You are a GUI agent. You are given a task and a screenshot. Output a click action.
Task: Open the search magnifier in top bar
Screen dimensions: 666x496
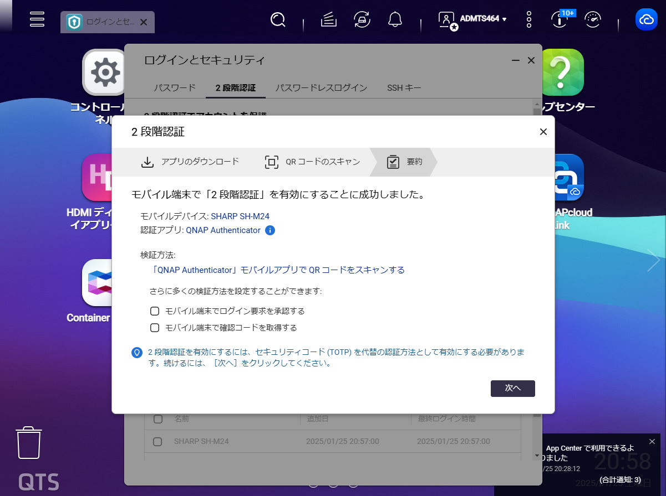coord(277,20)
